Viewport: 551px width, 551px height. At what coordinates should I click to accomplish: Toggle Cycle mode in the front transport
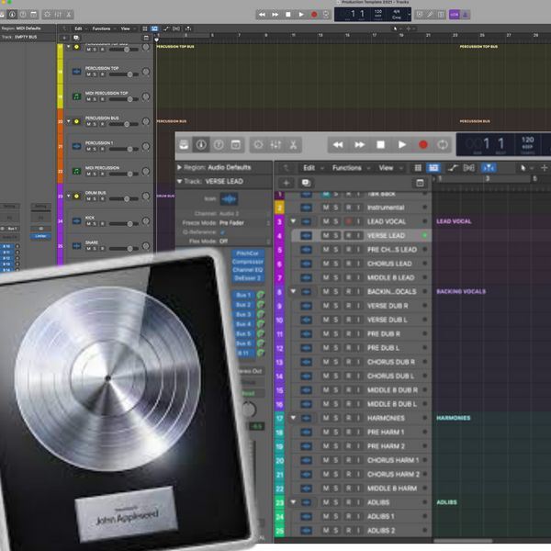coord(444,145)
